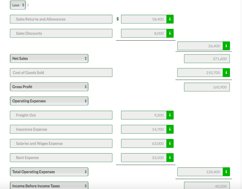242x189 pixels.
Task: Click info icon beside 18,400 amount
Action: (170, 19)
